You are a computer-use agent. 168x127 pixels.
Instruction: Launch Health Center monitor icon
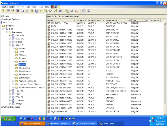point(36,11)
